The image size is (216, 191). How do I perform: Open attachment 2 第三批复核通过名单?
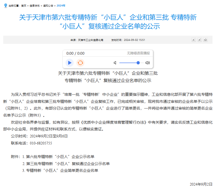[68, 164]
